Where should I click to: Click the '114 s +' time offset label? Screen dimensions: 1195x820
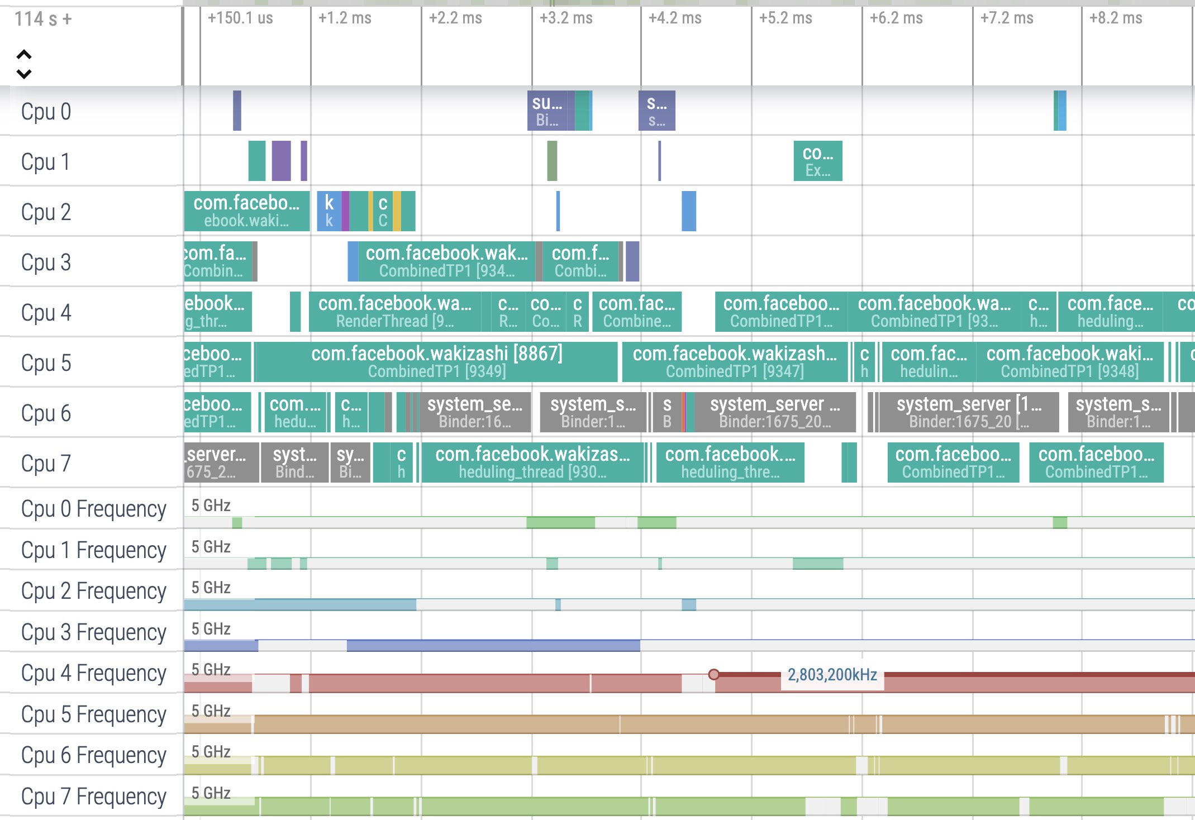click(43, 20)
